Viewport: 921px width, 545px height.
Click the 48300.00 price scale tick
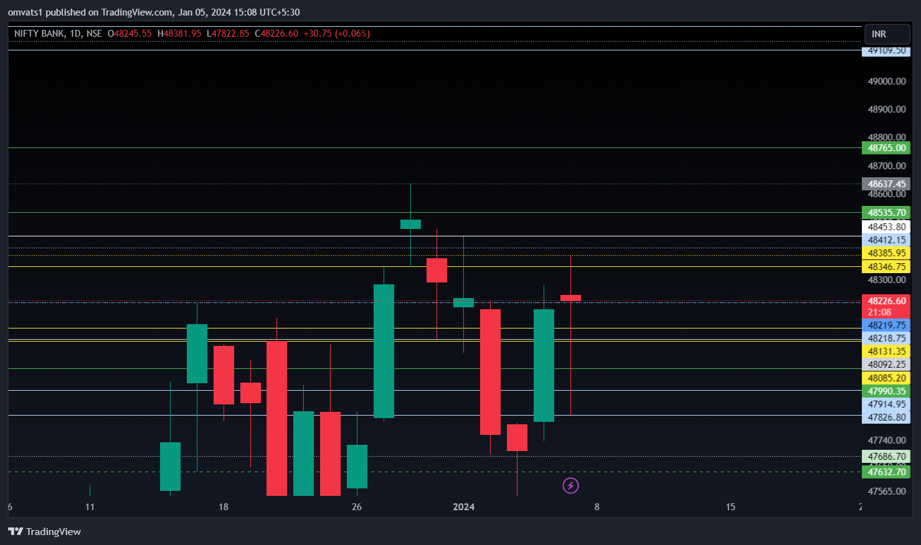[x=887, y=280]
